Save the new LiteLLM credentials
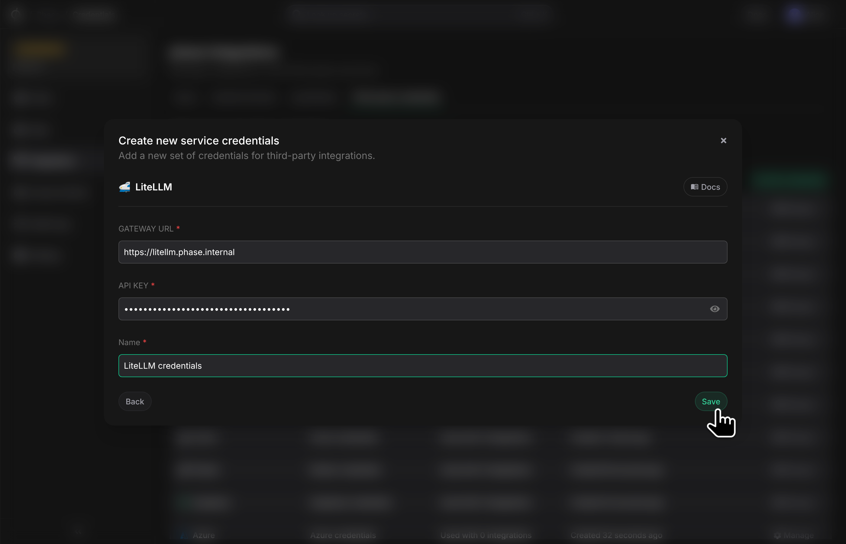 [711, 402]
